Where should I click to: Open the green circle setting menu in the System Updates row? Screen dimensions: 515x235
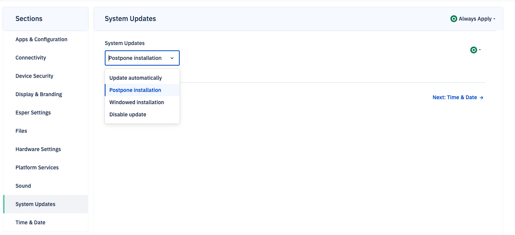[x=475, y=50]
